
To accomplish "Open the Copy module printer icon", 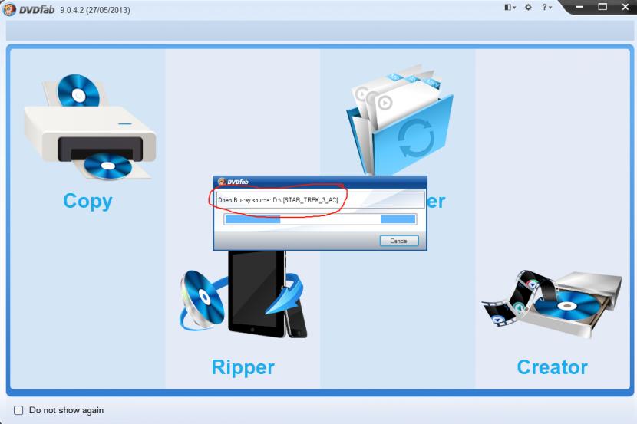I will pyautogui.click(x=91, y=127).
